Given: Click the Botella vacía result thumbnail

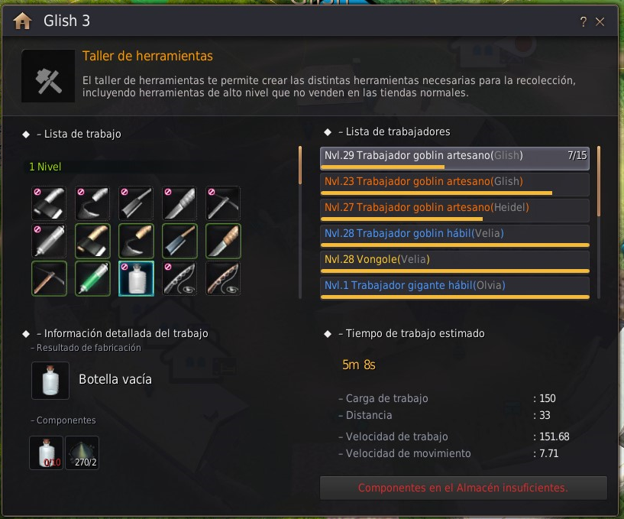Looking at the screenshot, I should pyautogui.click(x=50, y=381).
